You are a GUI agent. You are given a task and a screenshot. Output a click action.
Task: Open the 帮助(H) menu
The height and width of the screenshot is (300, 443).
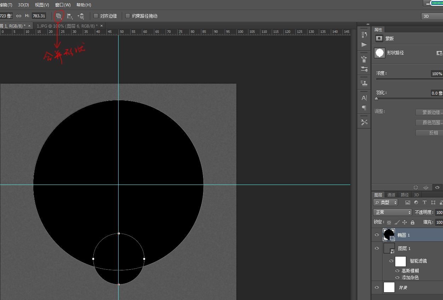84,5
